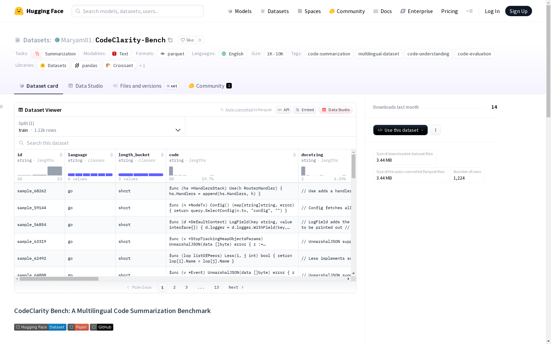Jump to page 13 of the dataset
Image resolution: width=551 pixels, height=344 pixels.
pos(216,287)
